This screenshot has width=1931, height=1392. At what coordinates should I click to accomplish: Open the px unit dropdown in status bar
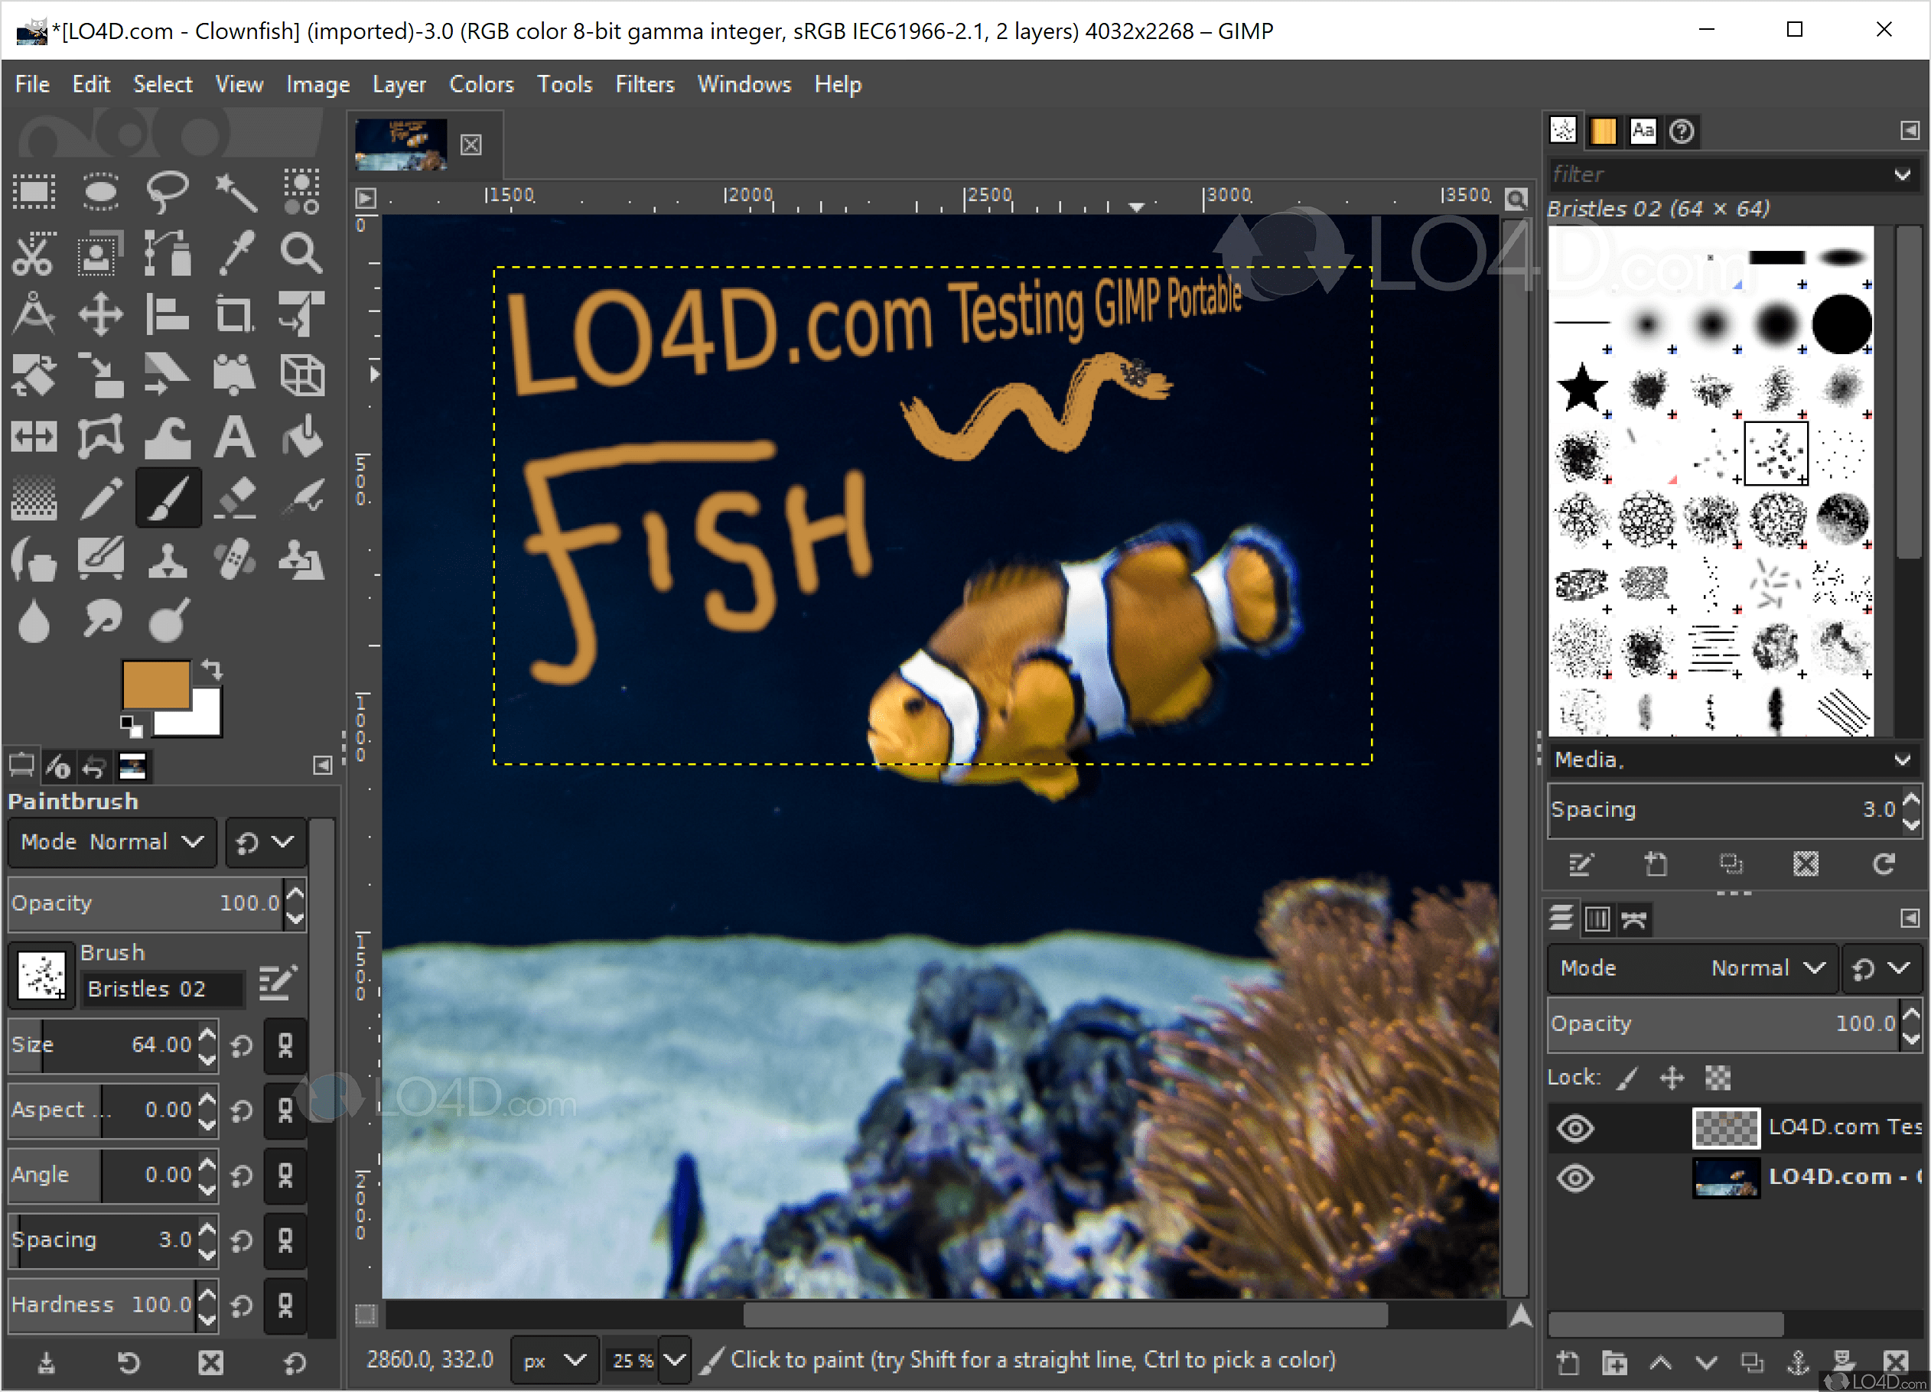coord(554,1361)
